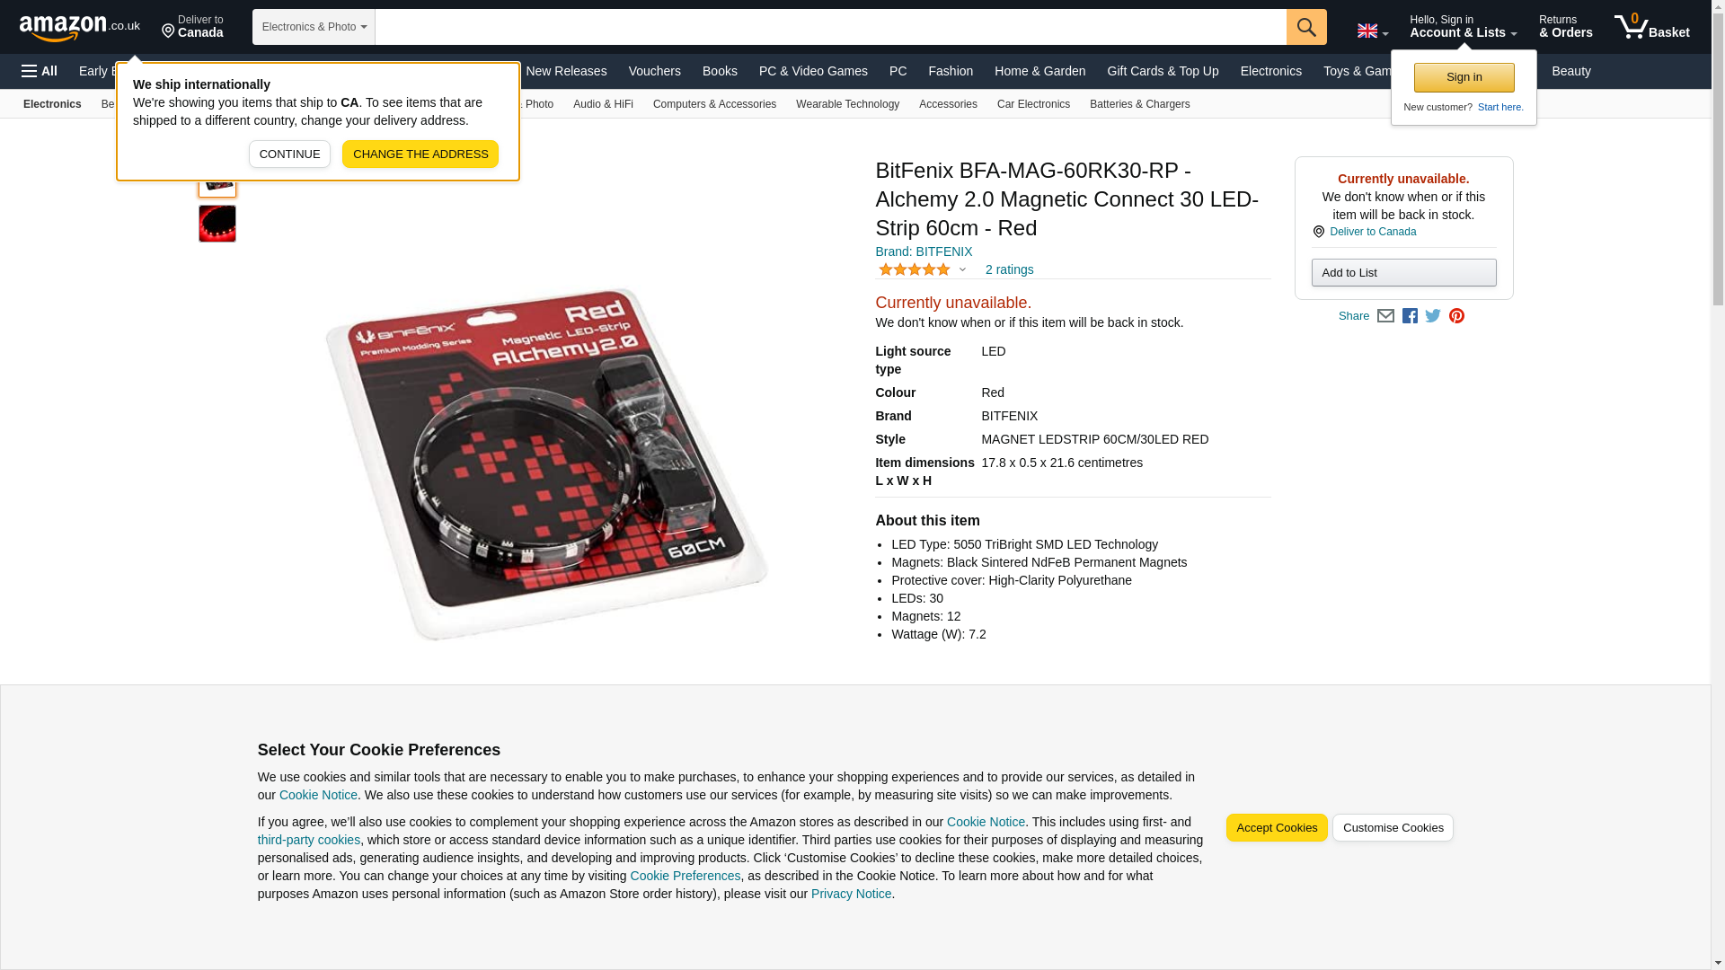Share product on Pinterest icon
The height and width of the screenshot is (970, 1725).
click(x=1456, y=316)
